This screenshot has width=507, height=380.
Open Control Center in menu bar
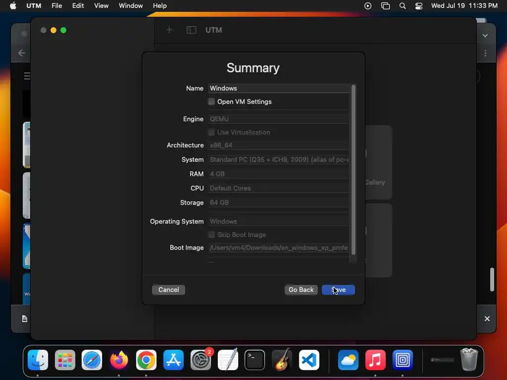(x=419, y=6)
